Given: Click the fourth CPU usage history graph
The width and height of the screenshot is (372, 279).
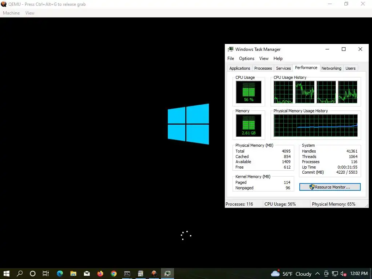Looking at the screenshot, I should (x=348, y=92).
